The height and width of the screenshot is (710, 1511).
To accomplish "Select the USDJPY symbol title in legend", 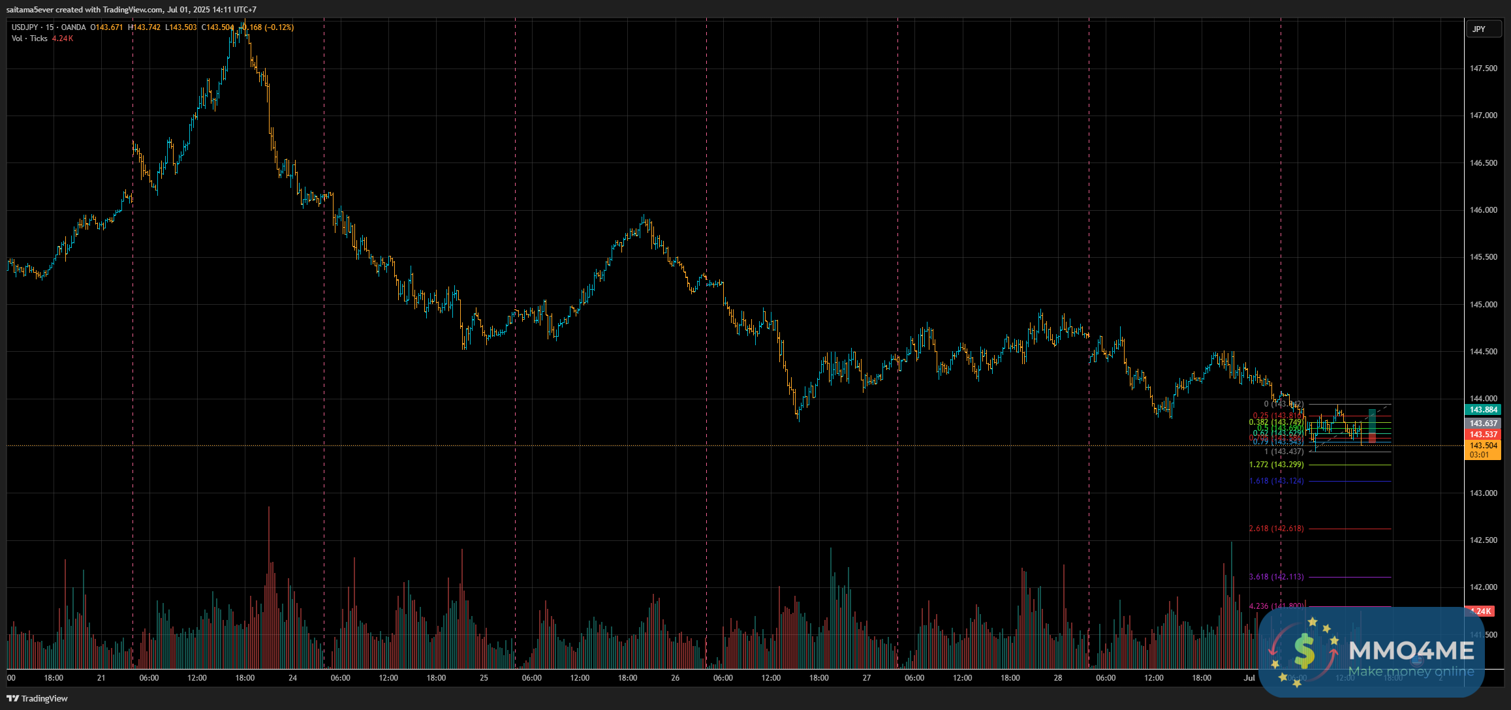I will tap(25, 27).
